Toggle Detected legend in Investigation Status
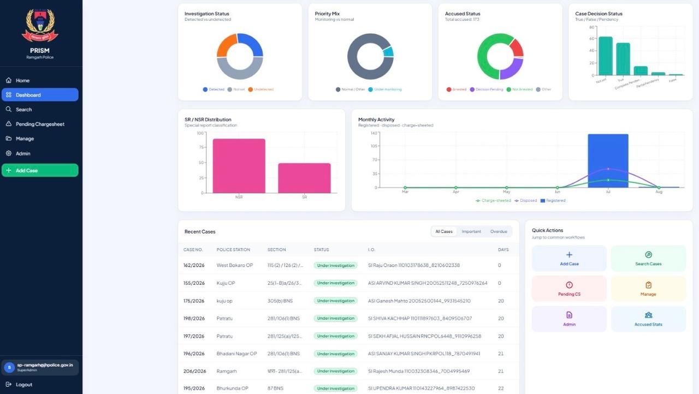Image resolution: width=699 pixels, height=394 pixels. pyautogui.click(x=214, y=89)
